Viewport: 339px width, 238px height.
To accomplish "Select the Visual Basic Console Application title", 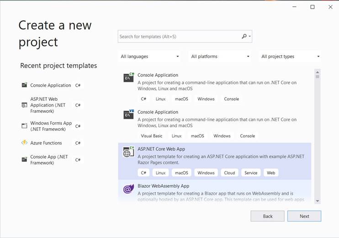I will pos(158,112).
